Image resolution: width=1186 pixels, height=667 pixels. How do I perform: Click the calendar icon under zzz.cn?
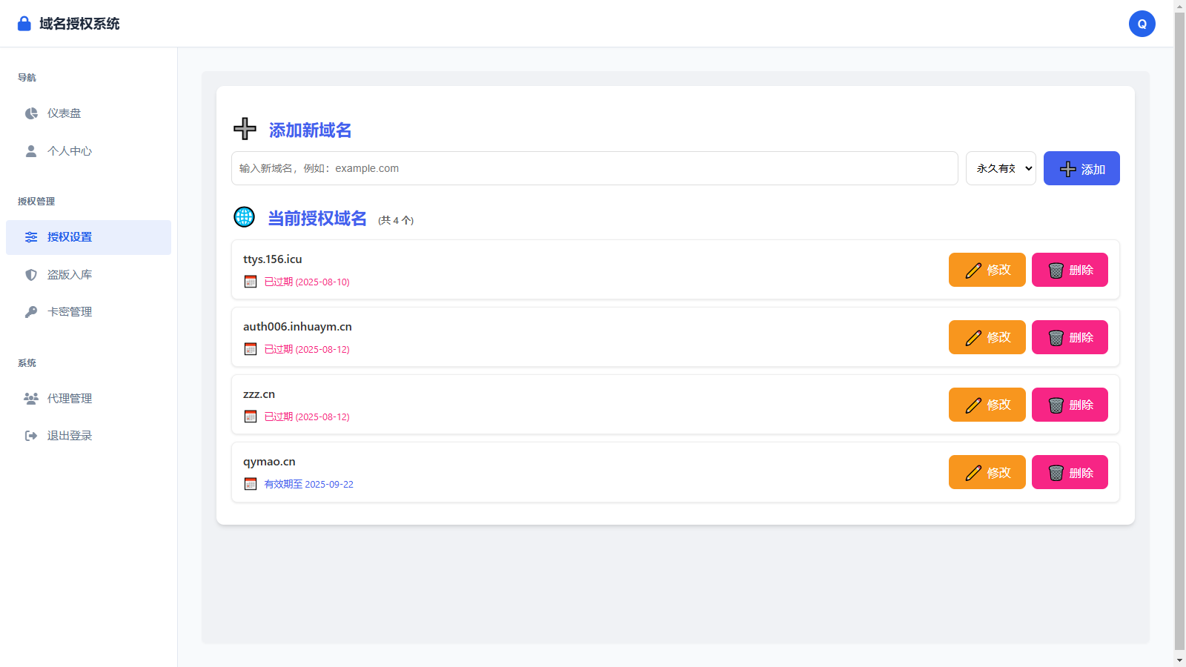point(250,417)
